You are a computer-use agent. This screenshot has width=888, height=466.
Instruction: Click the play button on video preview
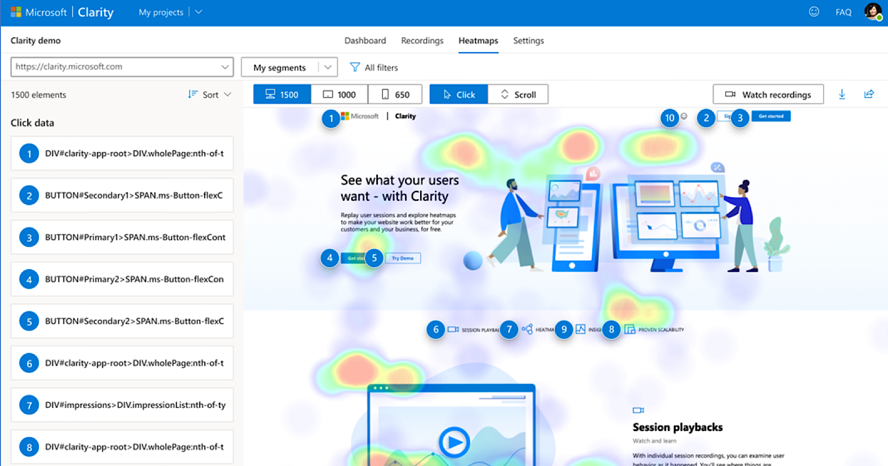tap(454, 442)
